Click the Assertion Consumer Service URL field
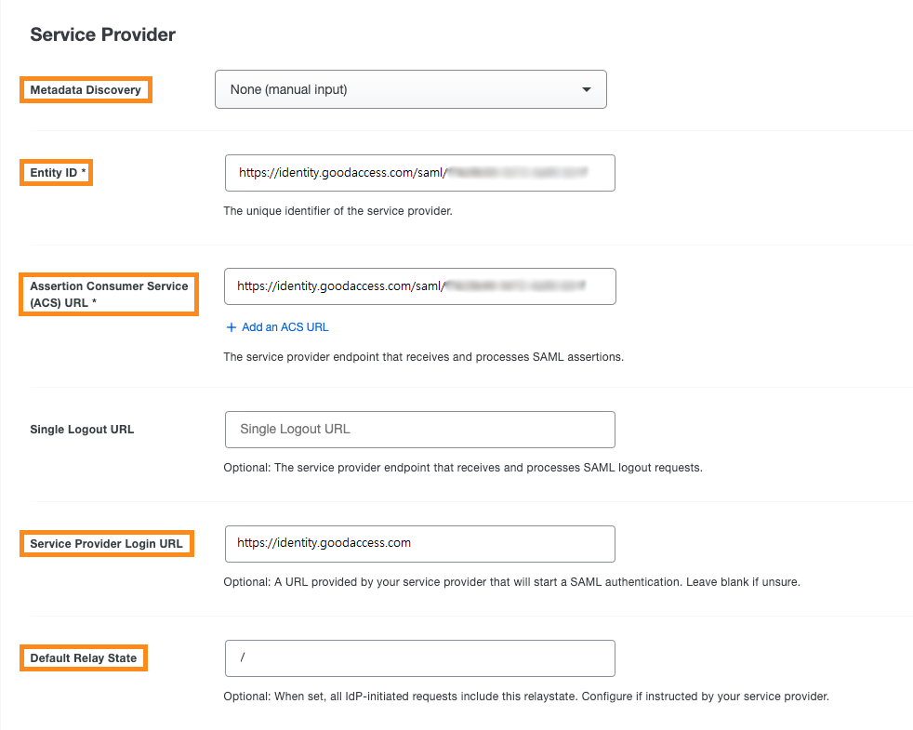 (x=418, y=286)
